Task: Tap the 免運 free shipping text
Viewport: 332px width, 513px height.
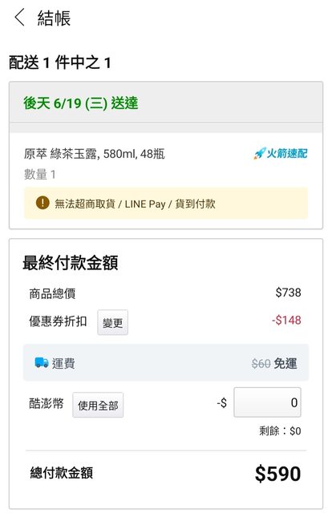Action: [x=285, y=363]
